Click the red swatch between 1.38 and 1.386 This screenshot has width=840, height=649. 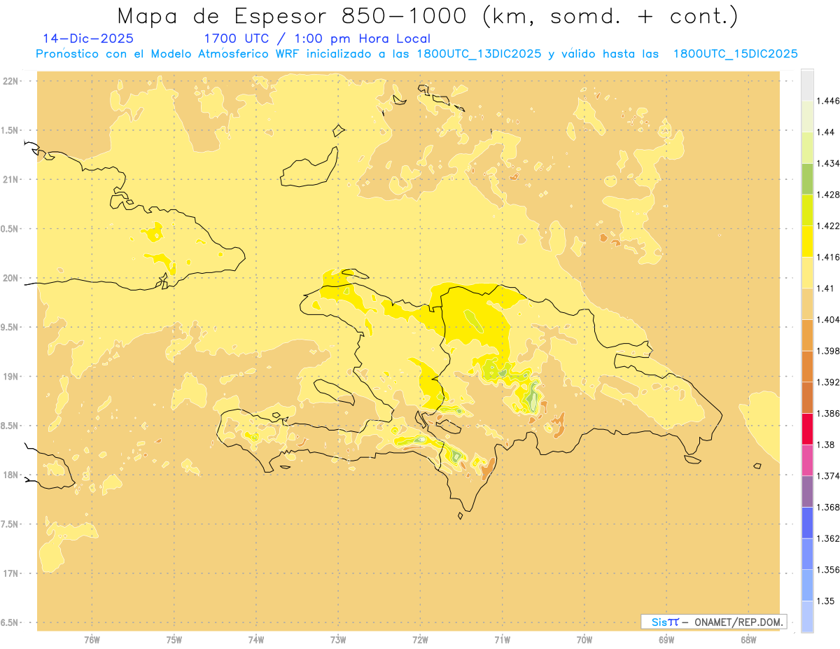click(x=807, y=429)
